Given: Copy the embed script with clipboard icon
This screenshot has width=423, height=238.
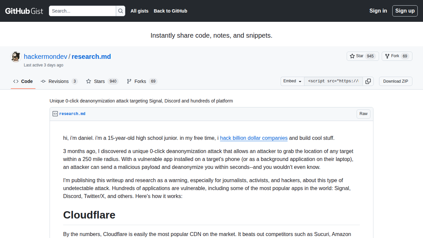Looking at the screenshot, I should [368, 81].
